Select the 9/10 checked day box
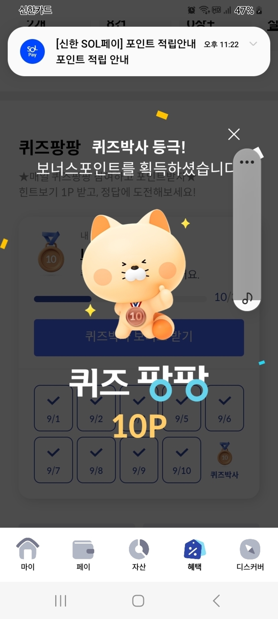The width and height of the screenshot is (278, 619). [x=182, y=460]
